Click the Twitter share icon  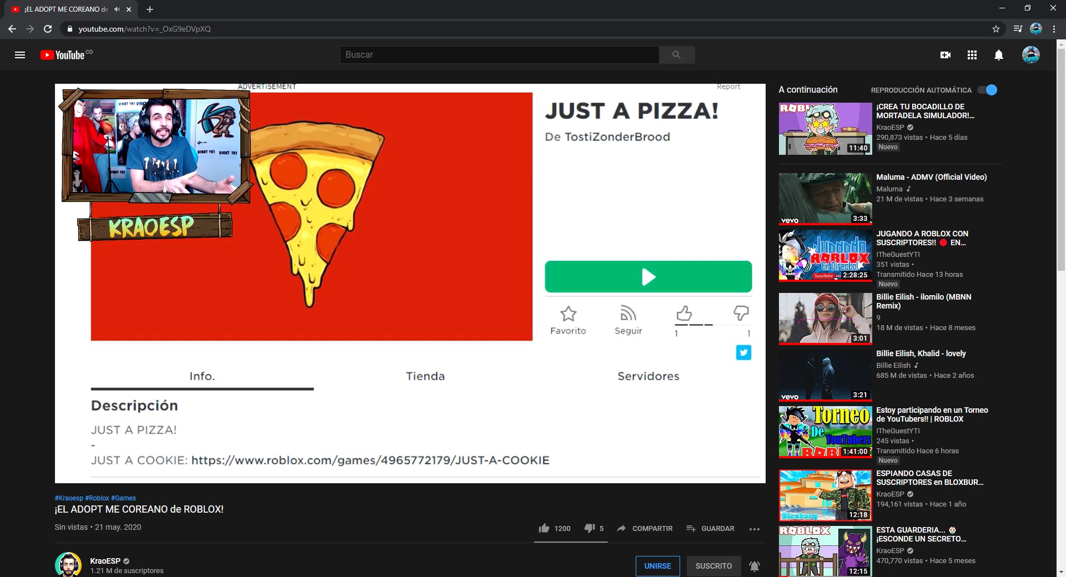[743, 352]
